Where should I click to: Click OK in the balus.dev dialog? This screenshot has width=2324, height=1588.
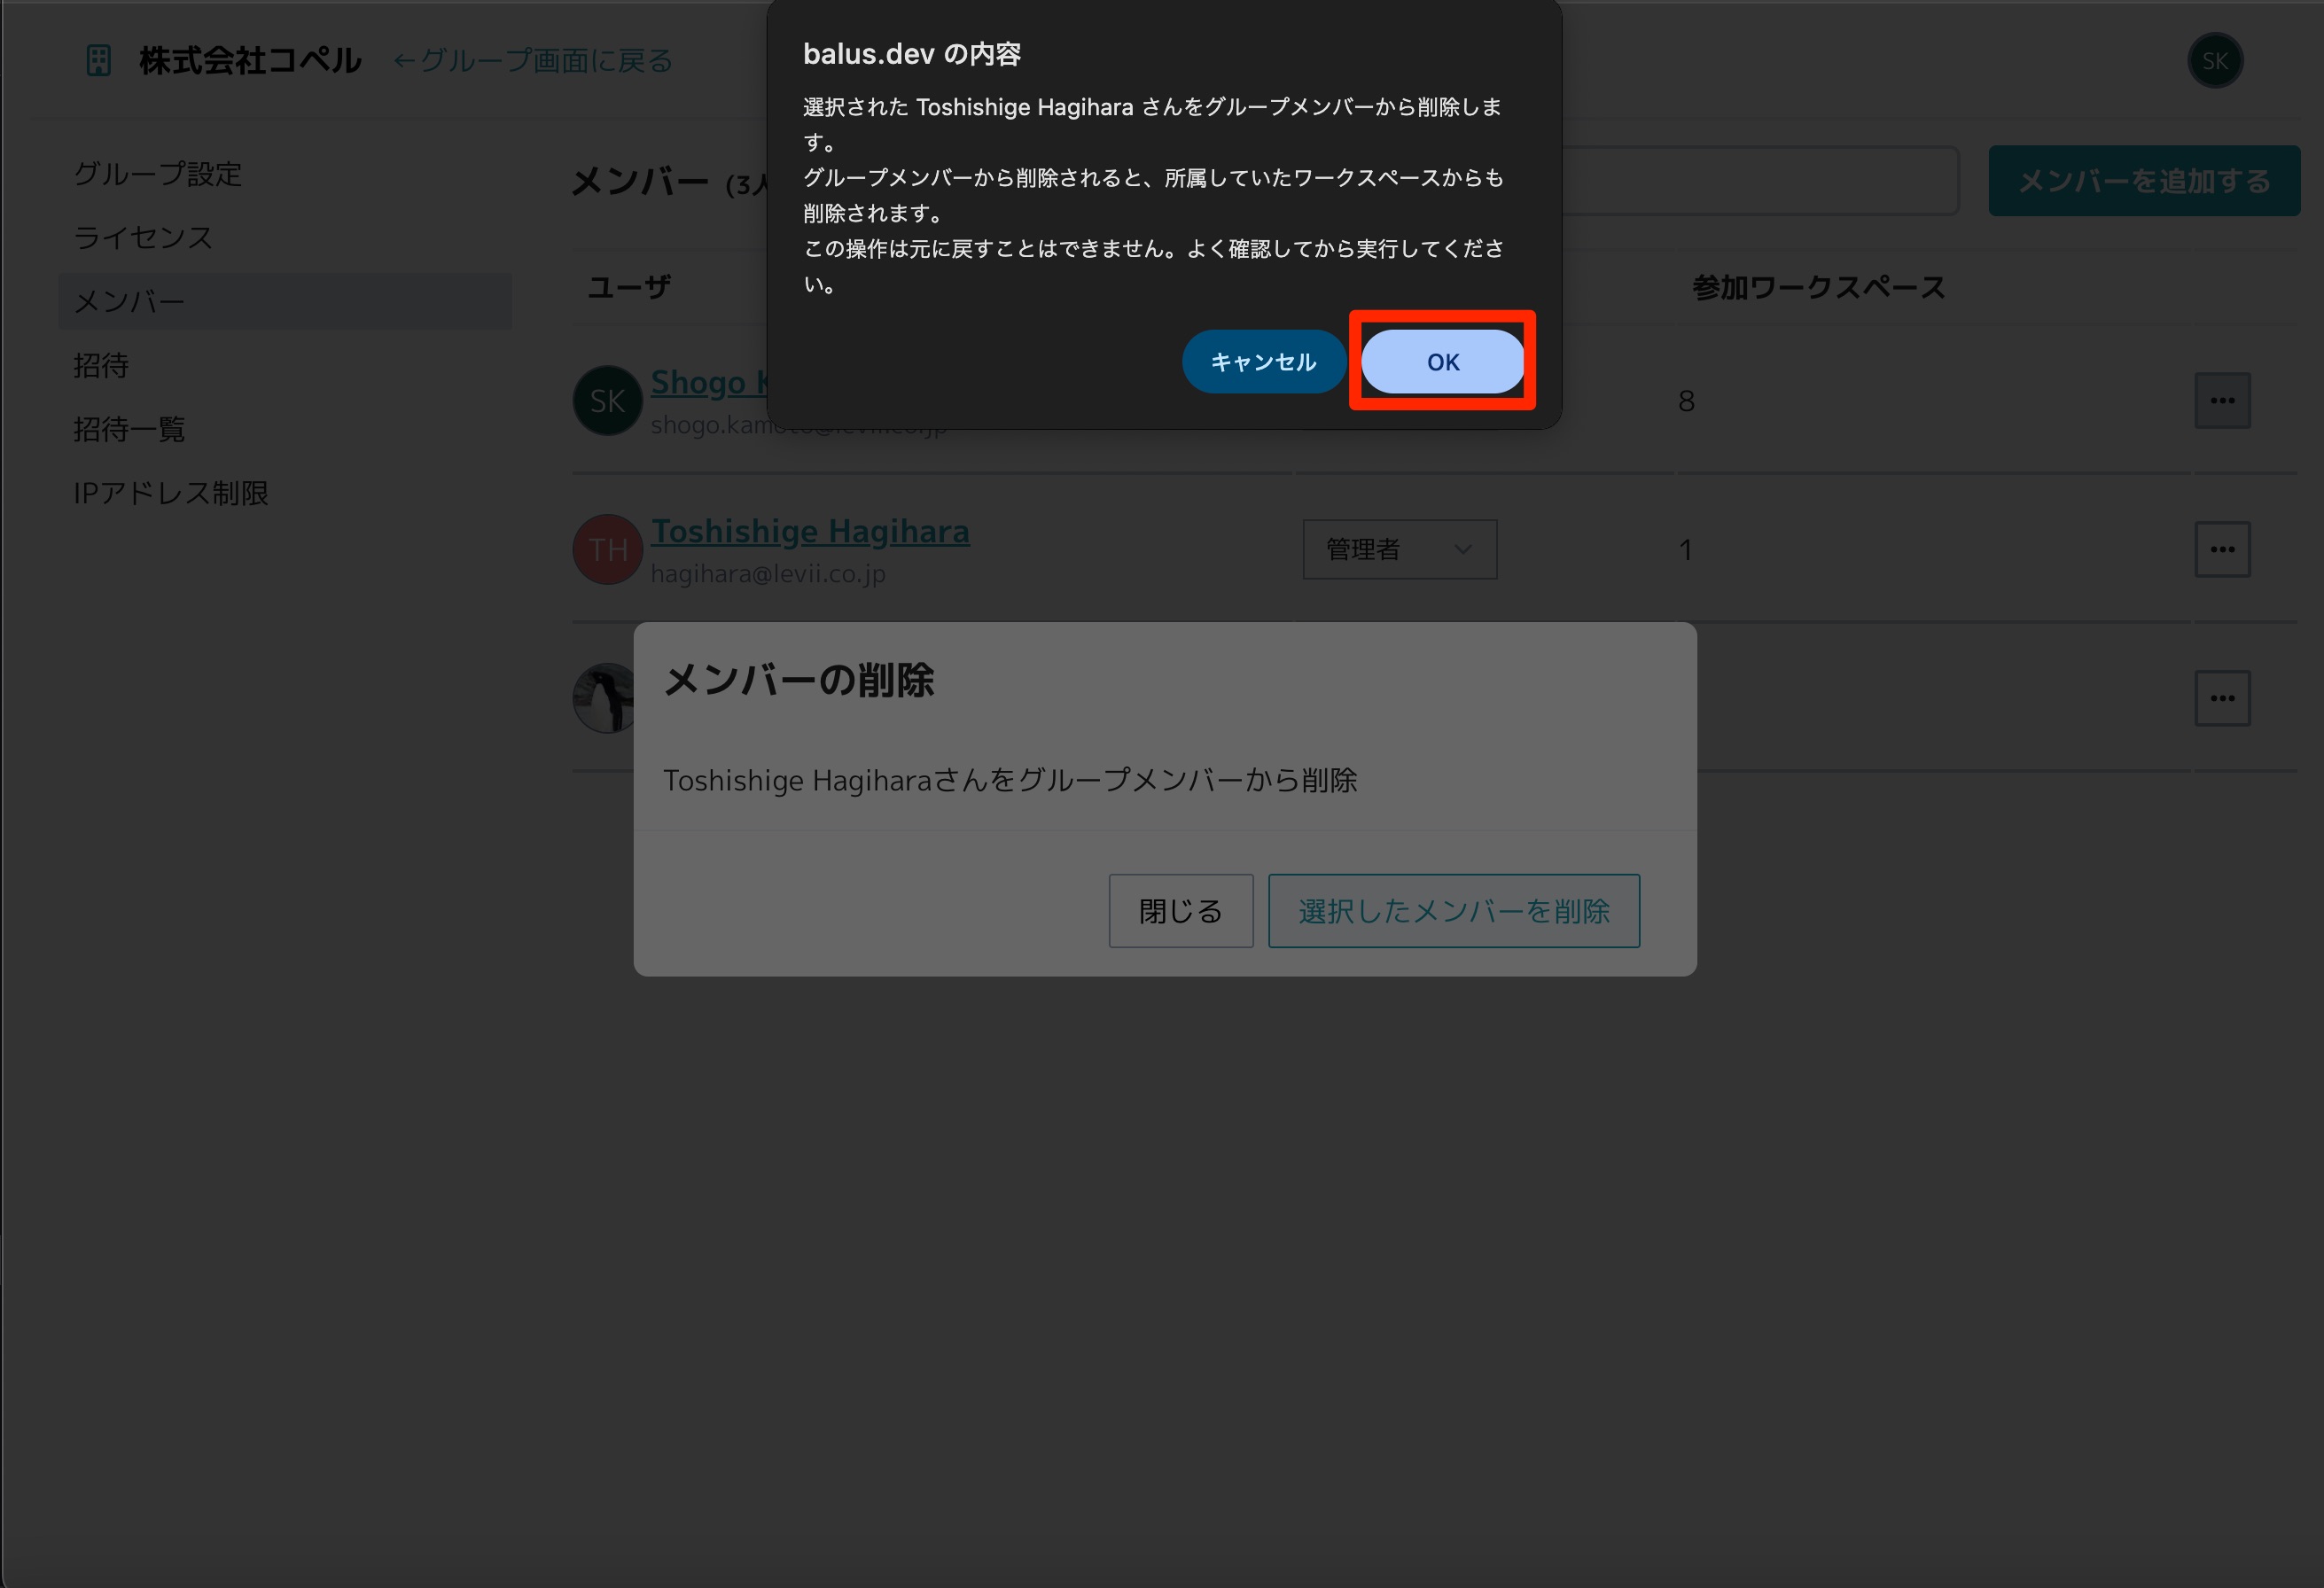pyautogui.click(x=1442, y=361)
